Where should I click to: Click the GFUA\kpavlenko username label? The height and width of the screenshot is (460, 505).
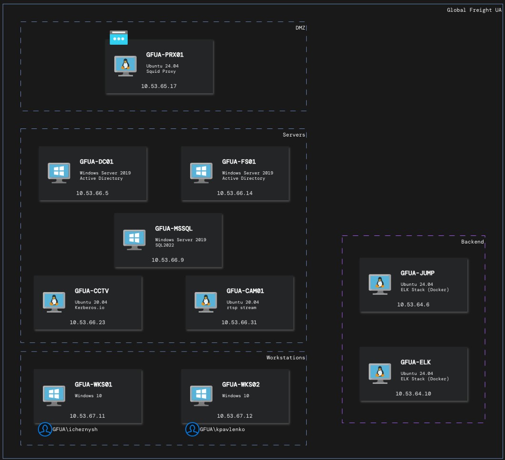(x=222, y=430)
